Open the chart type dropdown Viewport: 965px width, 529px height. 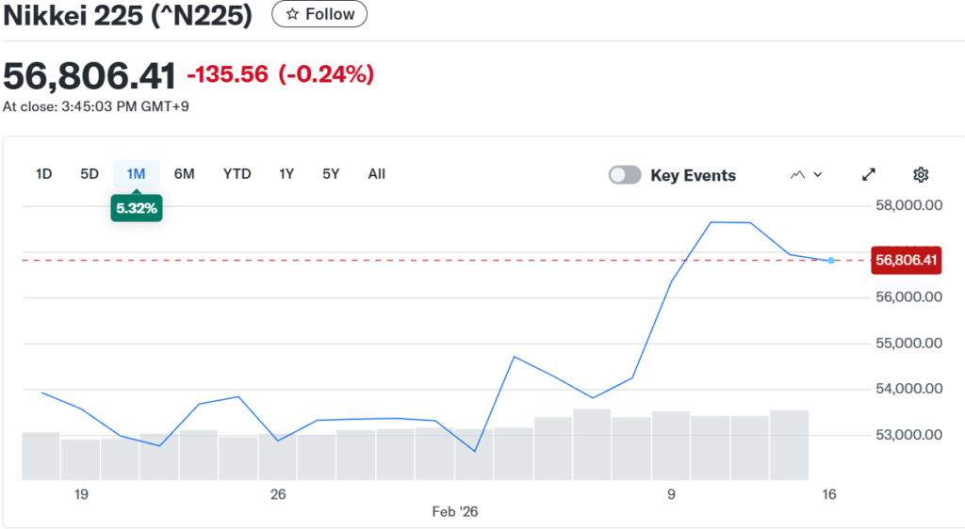coord(806,174)
